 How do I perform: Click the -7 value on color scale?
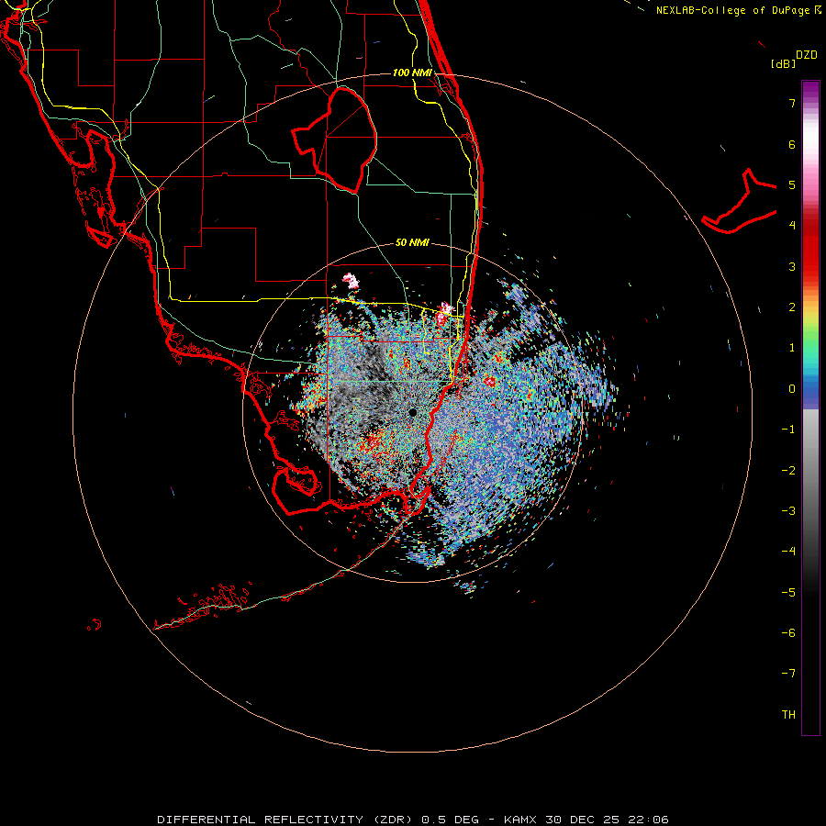coord(788,674)
